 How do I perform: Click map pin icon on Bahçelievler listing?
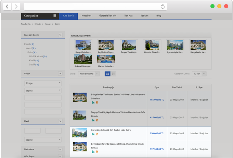[97, 102]
